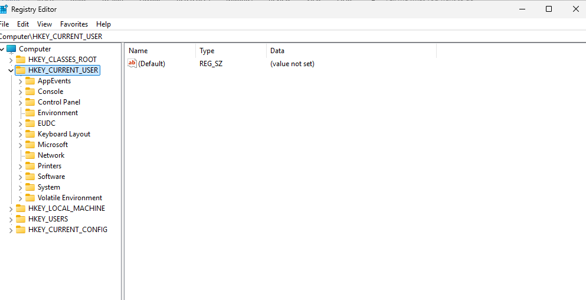Expand the HKEY_CURRENT_CONFIG hive
The height and width of the screenshot is (300, 586).
click(x=11, y=230)
